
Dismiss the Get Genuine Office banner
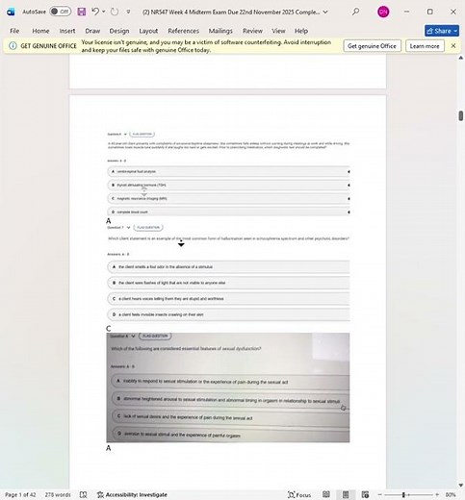(453, 46)
